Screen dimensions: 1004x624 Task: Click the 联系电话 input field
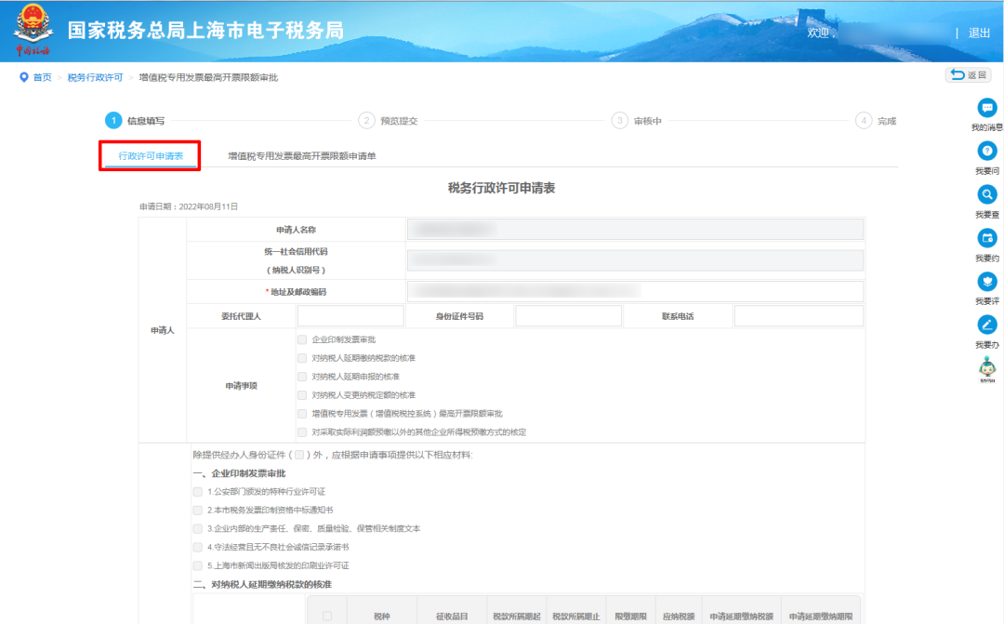point(799,316)
